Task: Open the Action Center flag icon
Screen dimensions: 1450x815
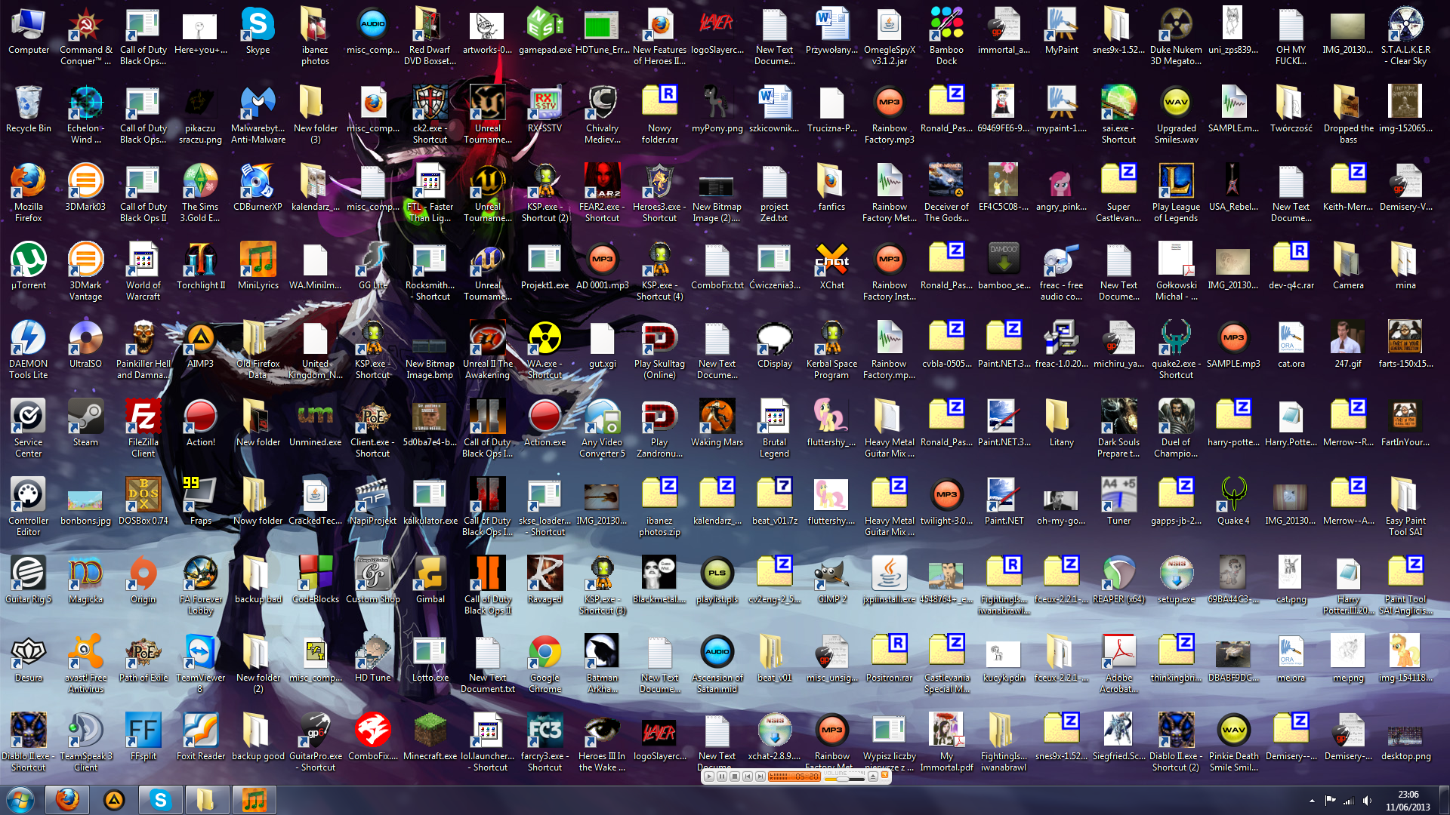Action: pos(1330,800)
